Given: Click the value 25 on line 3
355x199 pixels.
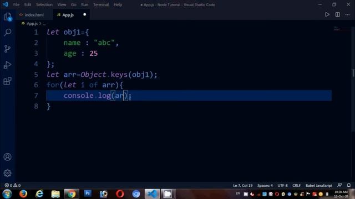Looking at the screenshot, I should (x=94, y=54).
